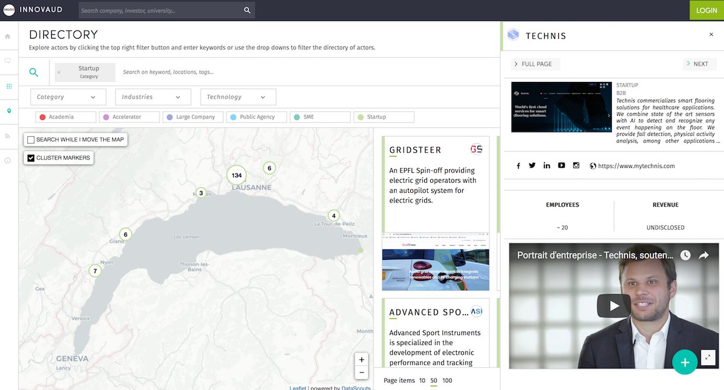This screenshot has width=724, height=390.
Task: Set page items to 10
Action: [x=422, y=380]
